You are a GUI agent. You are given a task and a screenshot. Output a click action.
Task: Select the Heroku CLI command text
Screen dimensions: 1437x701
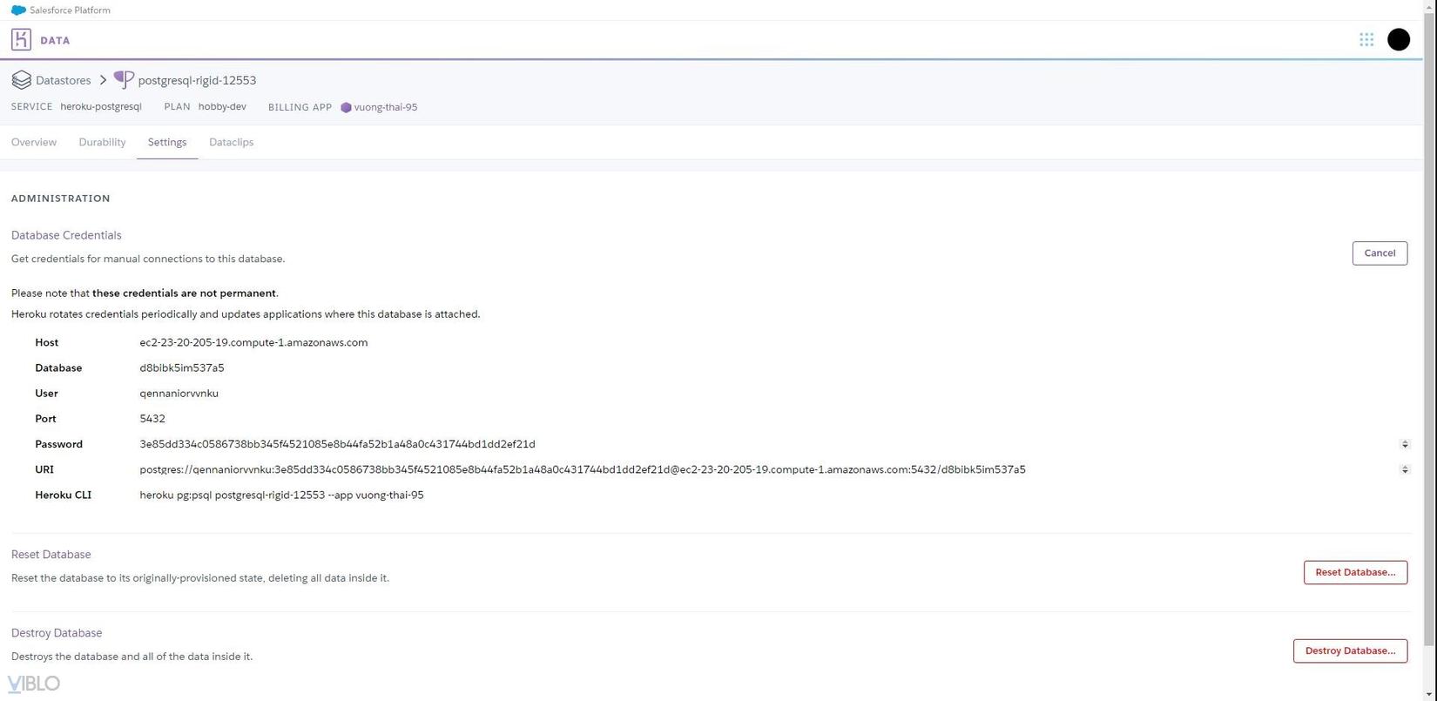(281, 495)
